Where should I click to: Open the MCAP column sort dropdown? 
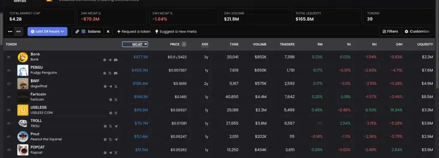[x=135, y=44]
